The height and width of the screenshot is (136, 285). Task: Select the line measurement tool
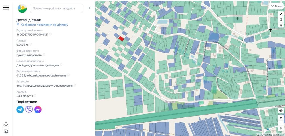(x=281, y=14)
